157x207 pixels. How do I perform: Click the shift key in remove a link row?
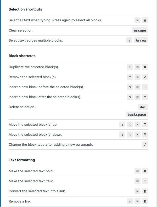tap(130, 201)
